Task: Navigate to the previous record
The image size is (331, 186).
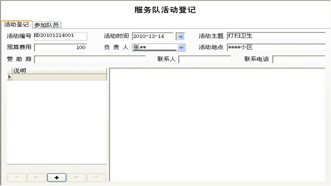Action: (x=17, y=177)
